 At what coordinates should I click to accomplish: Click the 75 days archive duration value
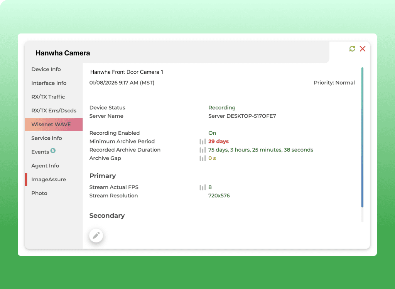pos(261,150)
